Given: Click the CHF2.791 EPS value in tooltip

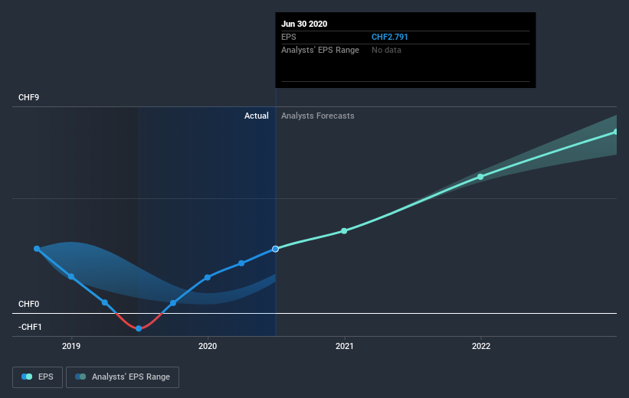Looking at the screenshot, I should click(389, 37).
